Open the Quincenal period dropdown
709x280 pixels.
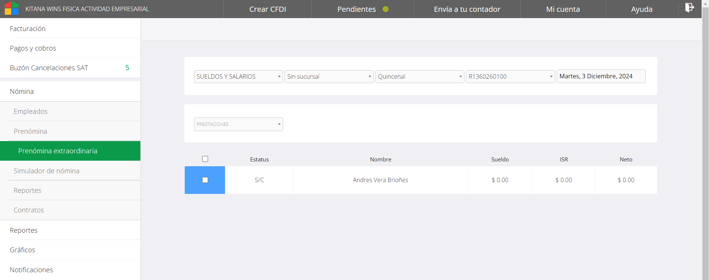(419, 76)
